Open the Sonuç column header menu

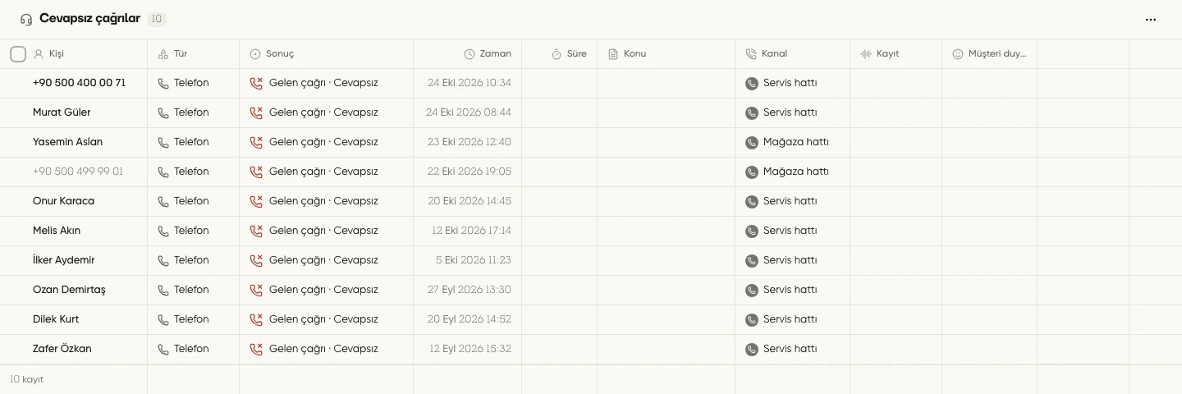coord(280,54)
